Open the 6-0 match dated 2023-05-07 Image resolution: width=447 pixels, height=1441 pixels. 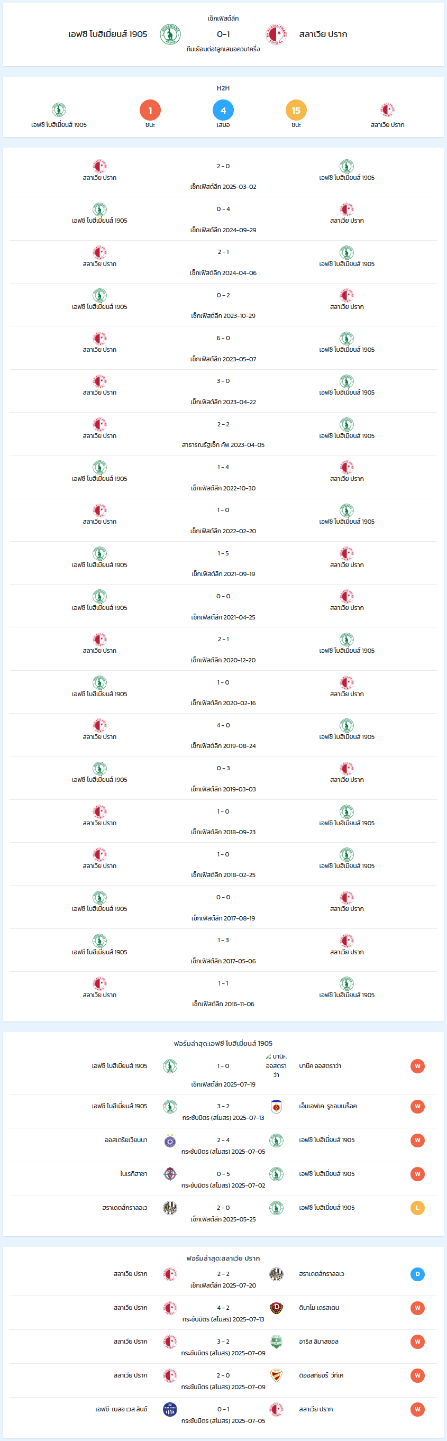[x=223, y=348]
